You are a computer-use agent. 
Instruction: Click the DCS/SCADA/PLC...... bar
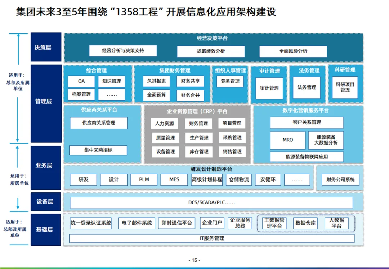point(212,202)
